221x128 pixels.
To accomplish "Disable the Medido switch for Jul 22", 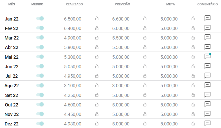I will point(40,76).
